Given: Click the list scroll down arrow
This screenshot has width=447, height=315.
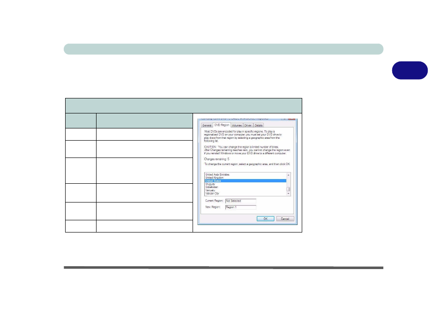Looking at the screenshot, I should (289, 194).
